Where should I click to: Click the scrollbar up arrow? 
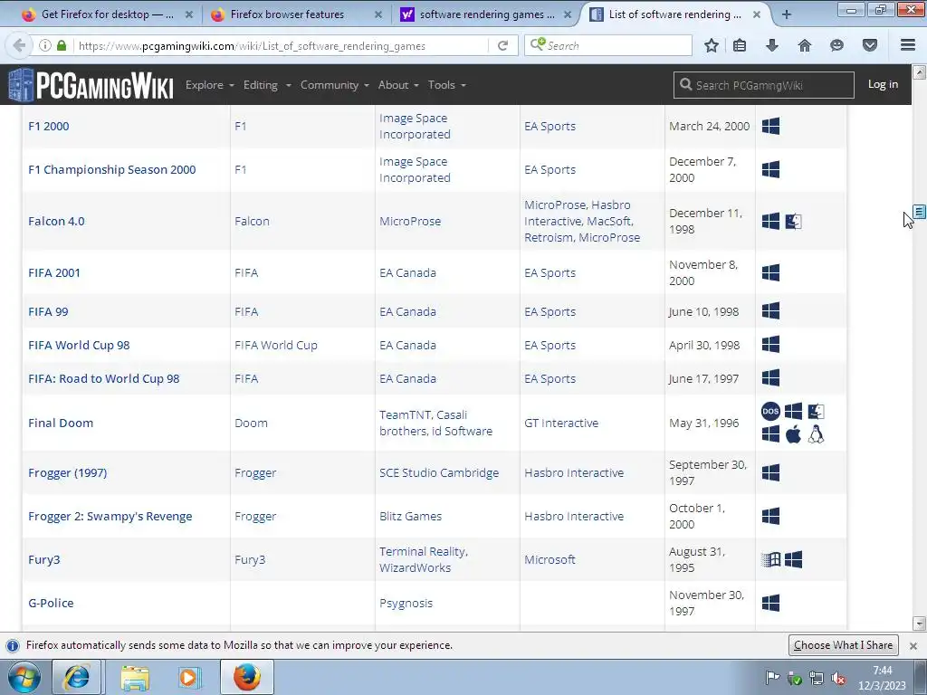pyautogui.click(x=919, y=72)
